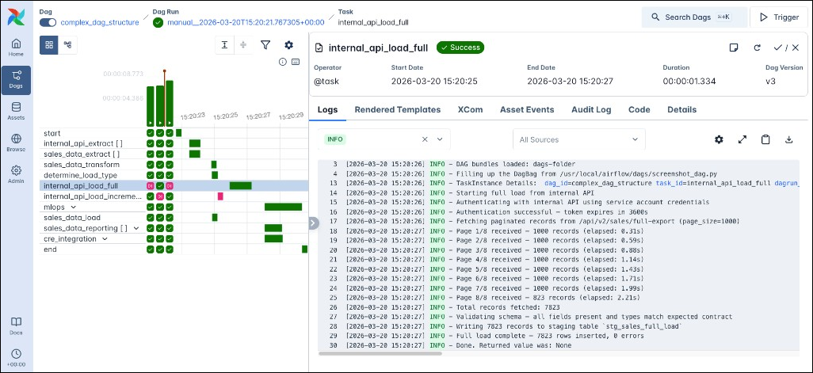Click the green success cell in internal_api_load_full row

pyautogui.click(x=160, y=185)
